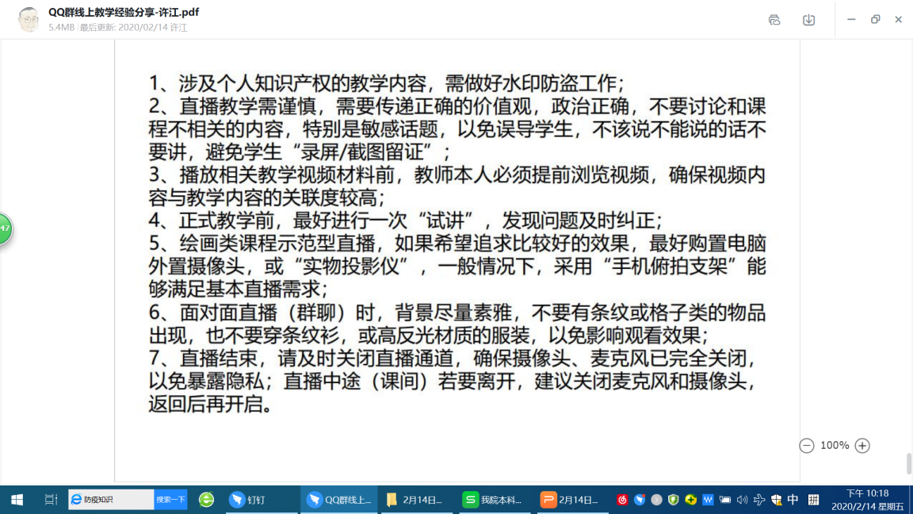
Task: Click the green floating badge on left edge
Action: [x=5, y=228]
